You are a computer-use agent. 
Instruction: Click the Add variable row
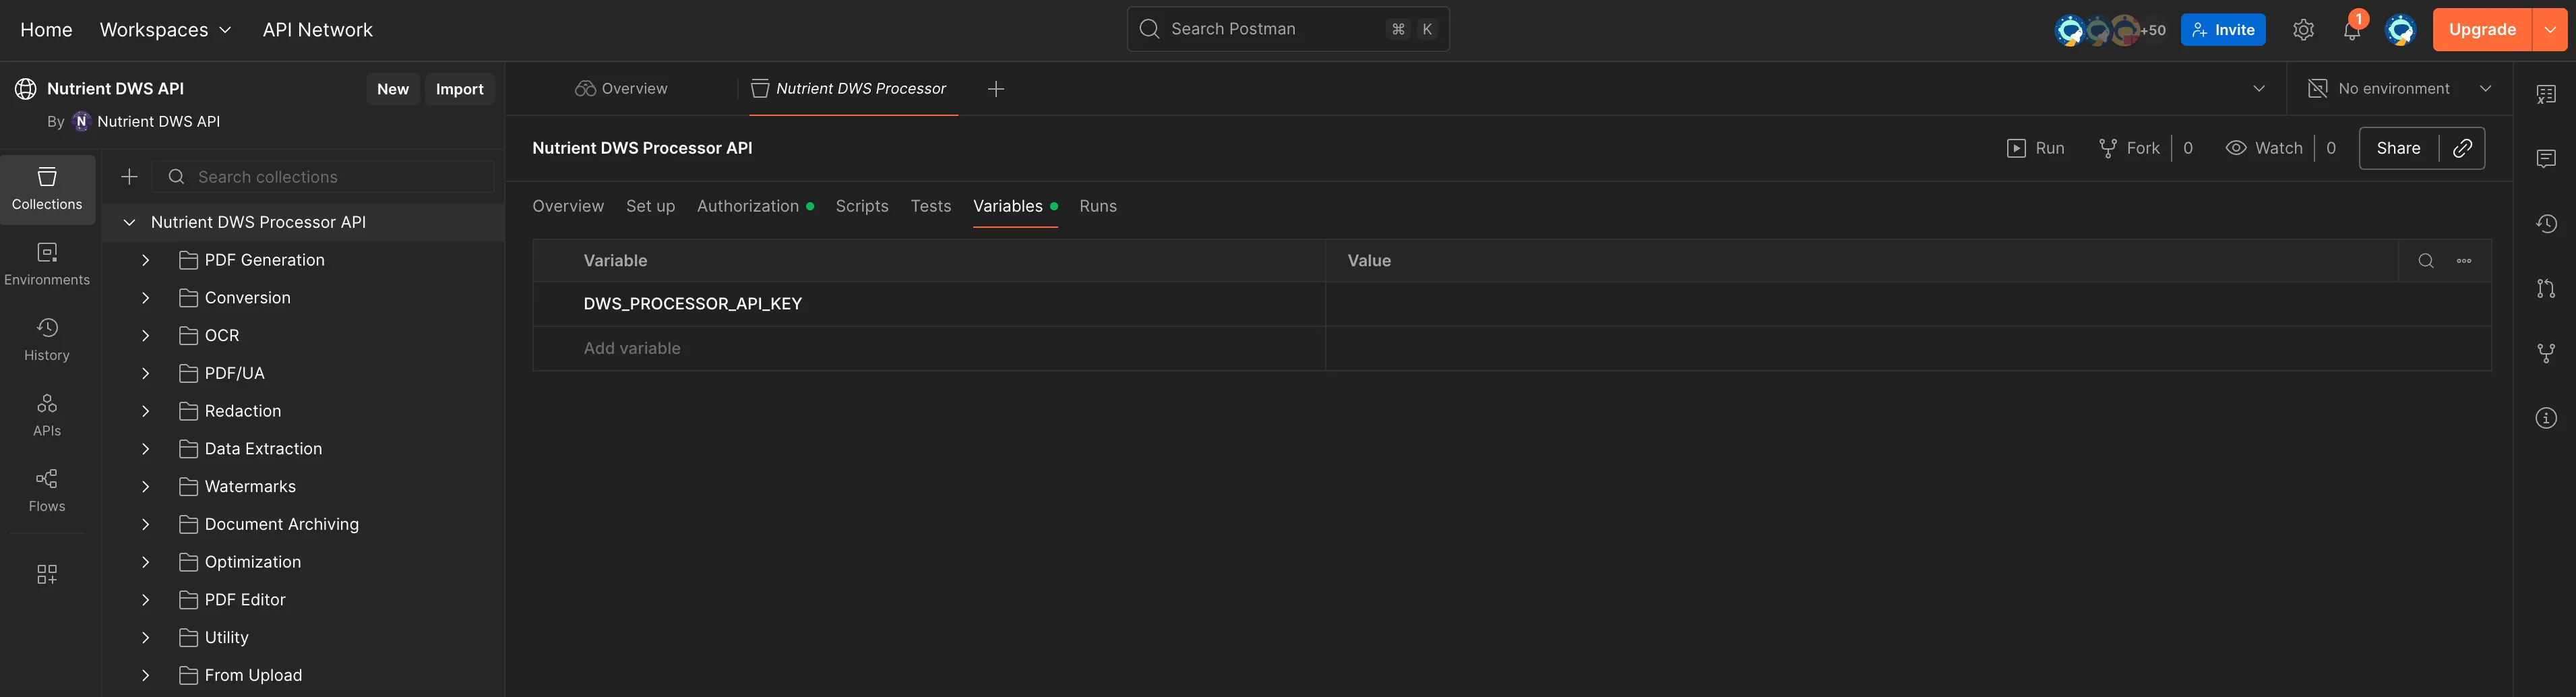(631, 348)
